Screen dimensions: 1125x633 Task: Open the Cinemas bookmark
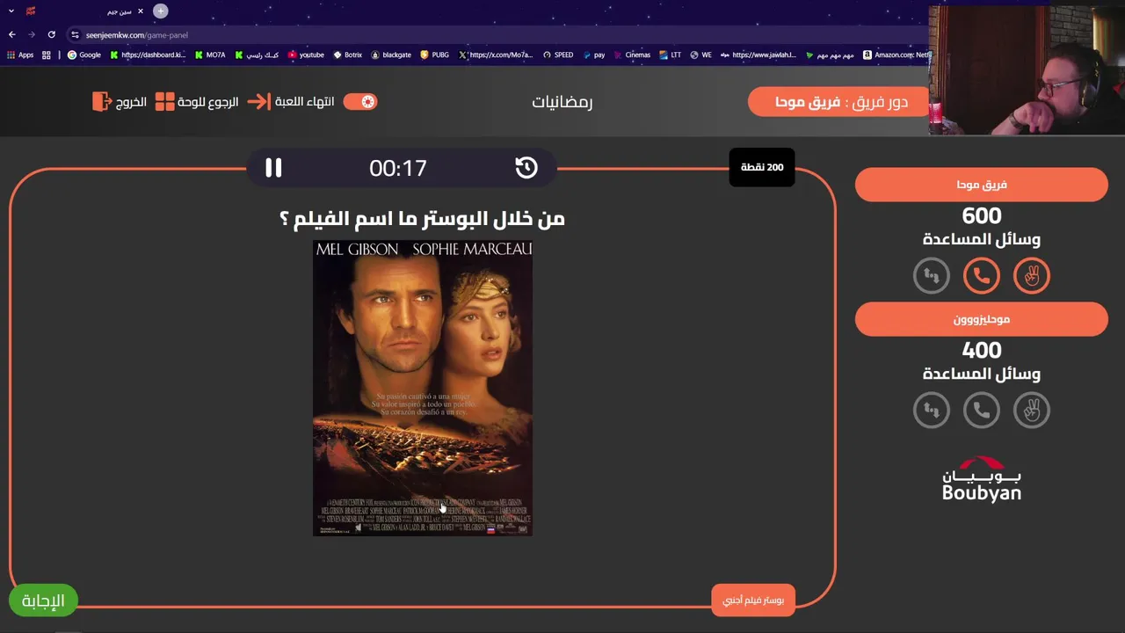632,55
